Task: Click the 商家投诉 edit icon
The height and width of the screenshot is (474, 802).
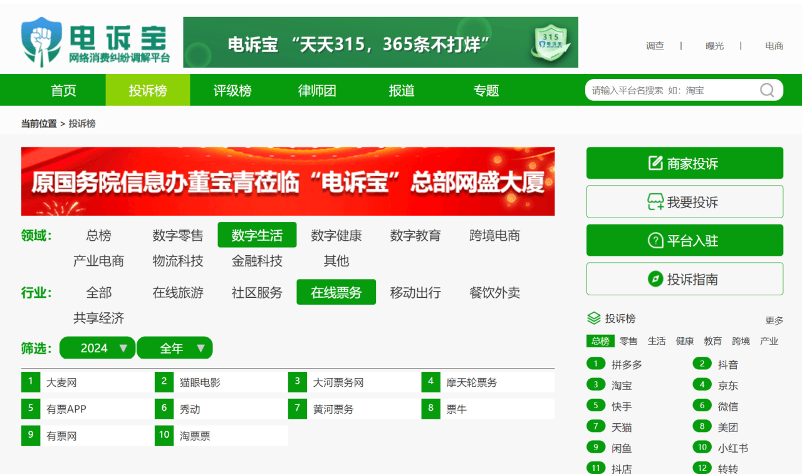Action: click(655, 163)
